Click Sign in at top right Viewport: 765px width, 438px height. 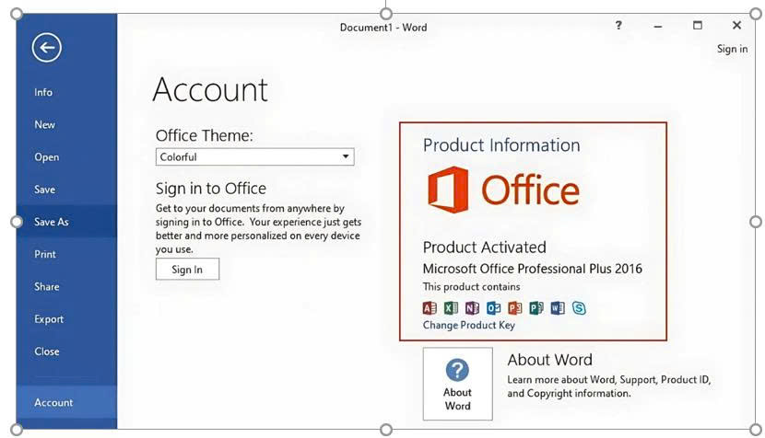point(732,49)
